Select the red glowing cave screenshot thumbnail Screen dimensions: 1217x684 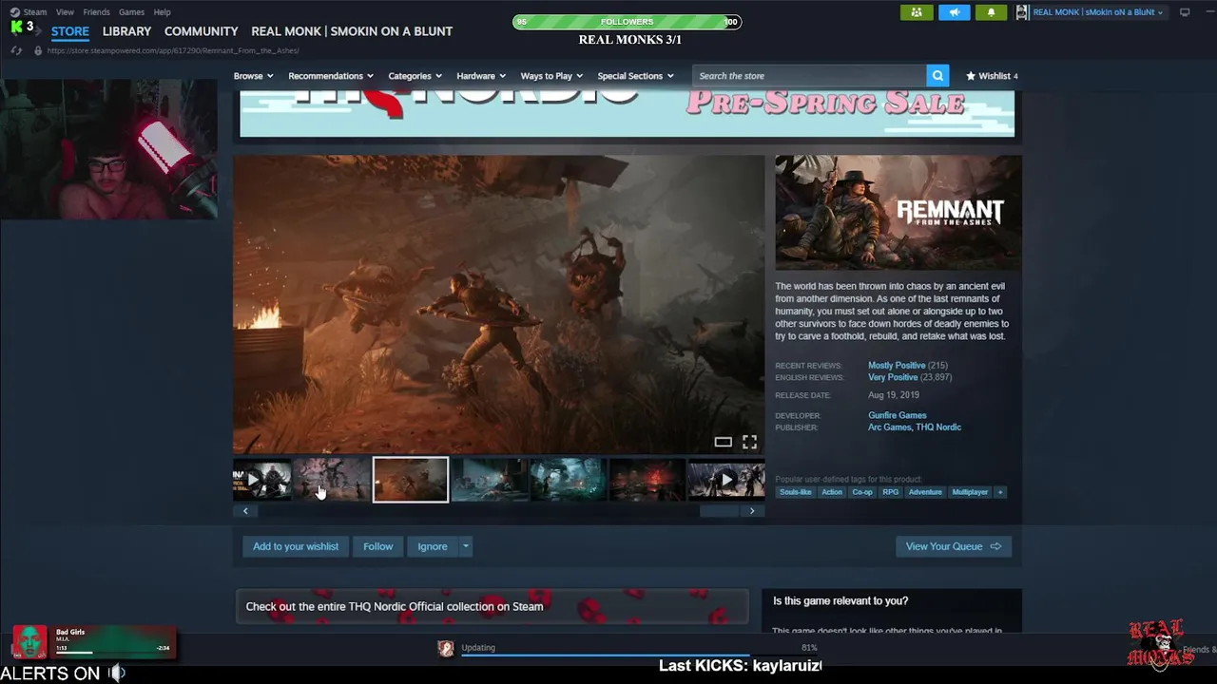647,480
